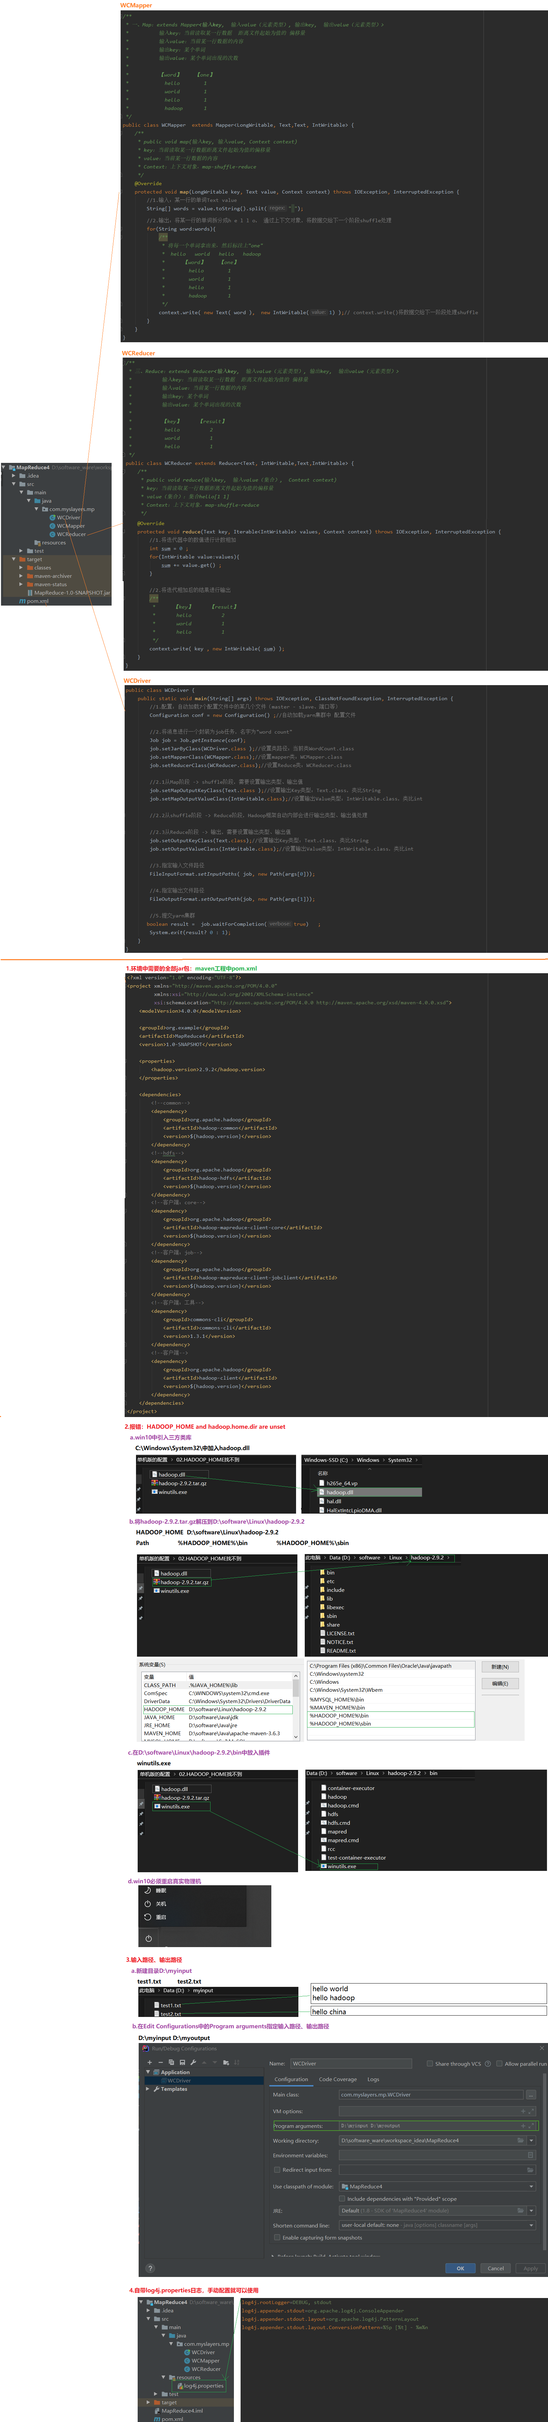Click the Cancel button in dialog
This screenshot has width=548, height=2422.
click(495, 2268)
